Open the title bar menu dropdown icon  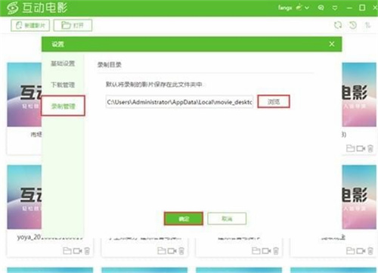[x=335, y=8]
